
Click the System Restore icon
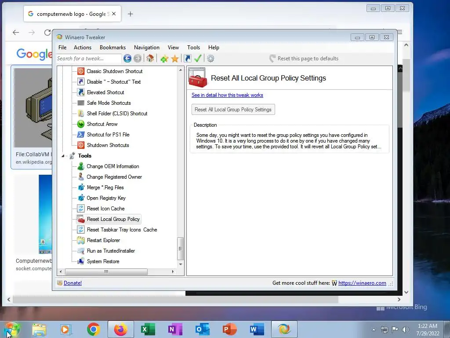[81, 261]
